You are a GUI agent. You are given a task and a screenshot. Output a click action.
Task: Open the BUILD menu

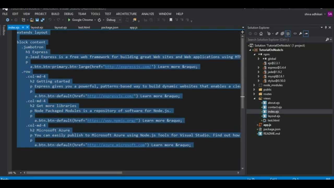pyautogui.click(x=55, y=14)
